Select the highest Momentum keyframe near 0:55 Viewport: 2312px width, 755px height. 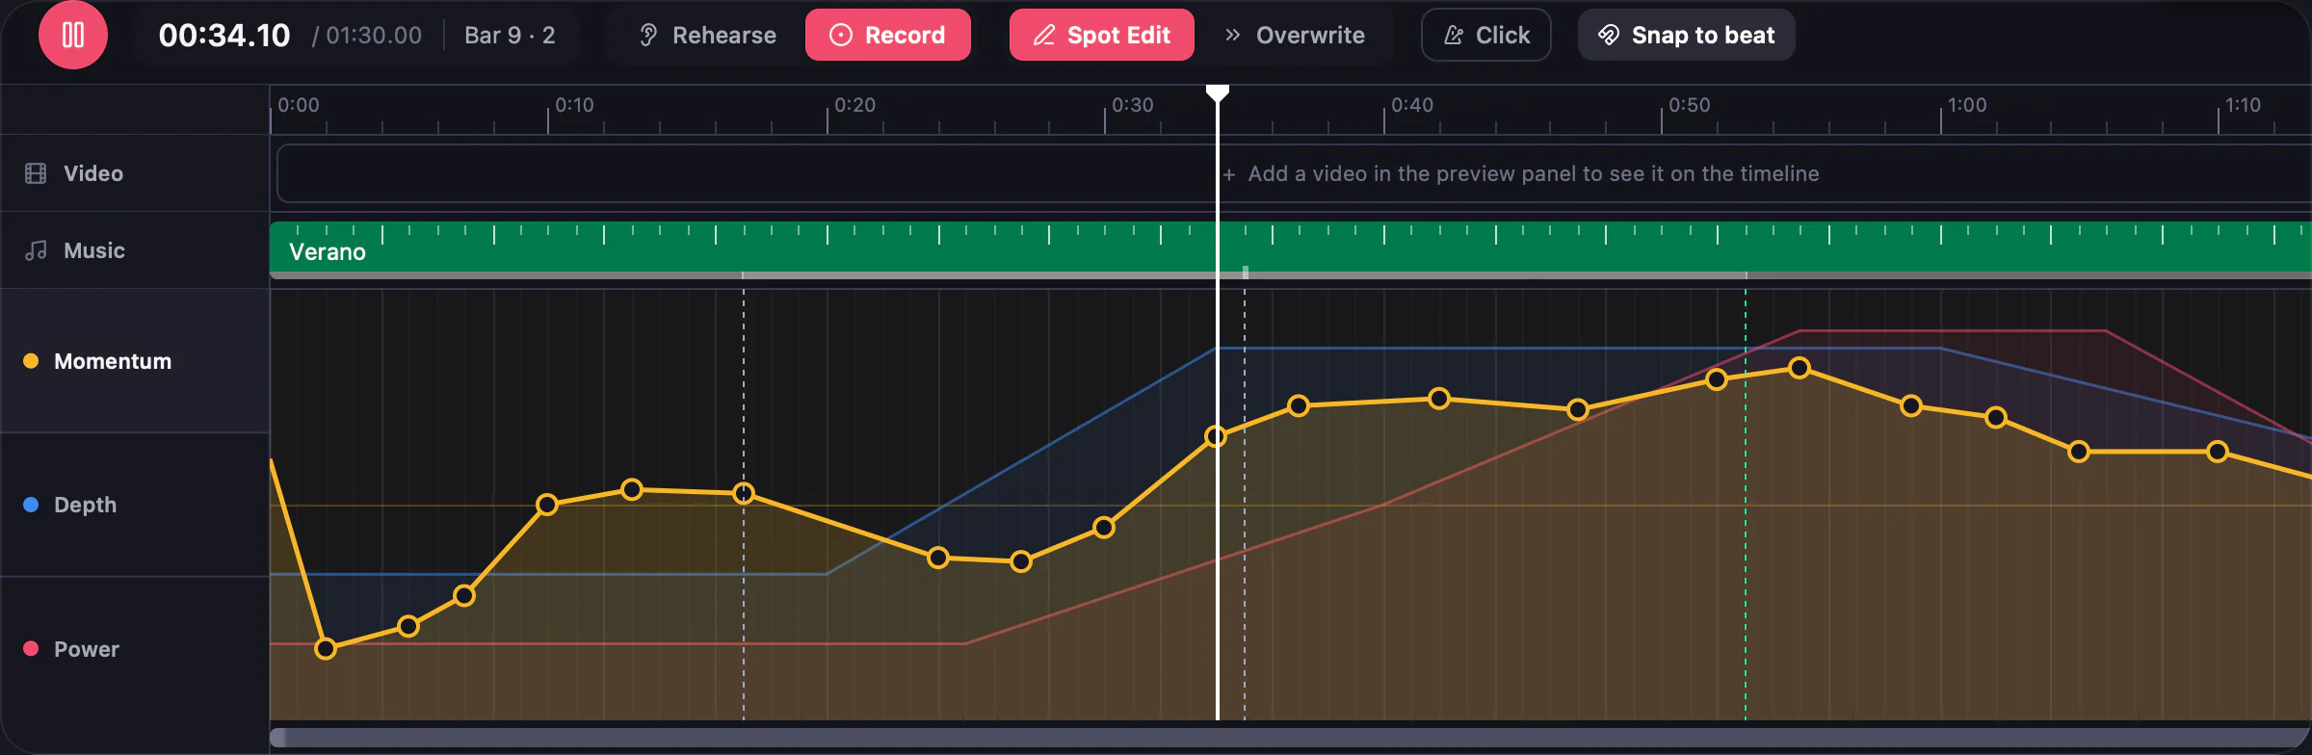tap(1800, 368)
